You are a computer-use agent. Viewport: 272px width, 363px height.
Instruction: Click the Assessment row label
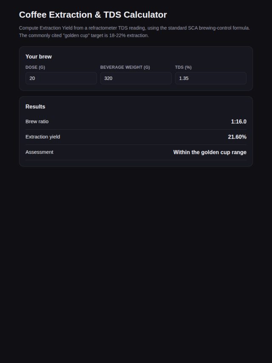coord(40,152)
